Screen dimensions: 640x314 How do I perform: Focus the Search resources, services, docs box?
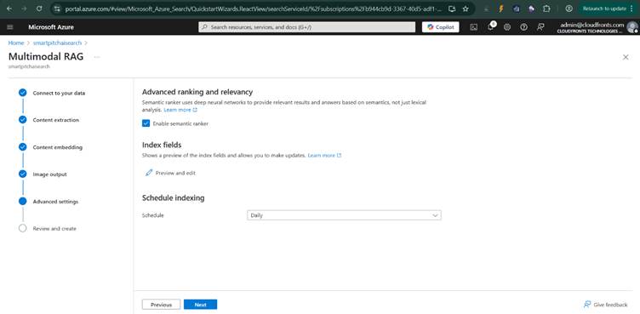(307, 27)
